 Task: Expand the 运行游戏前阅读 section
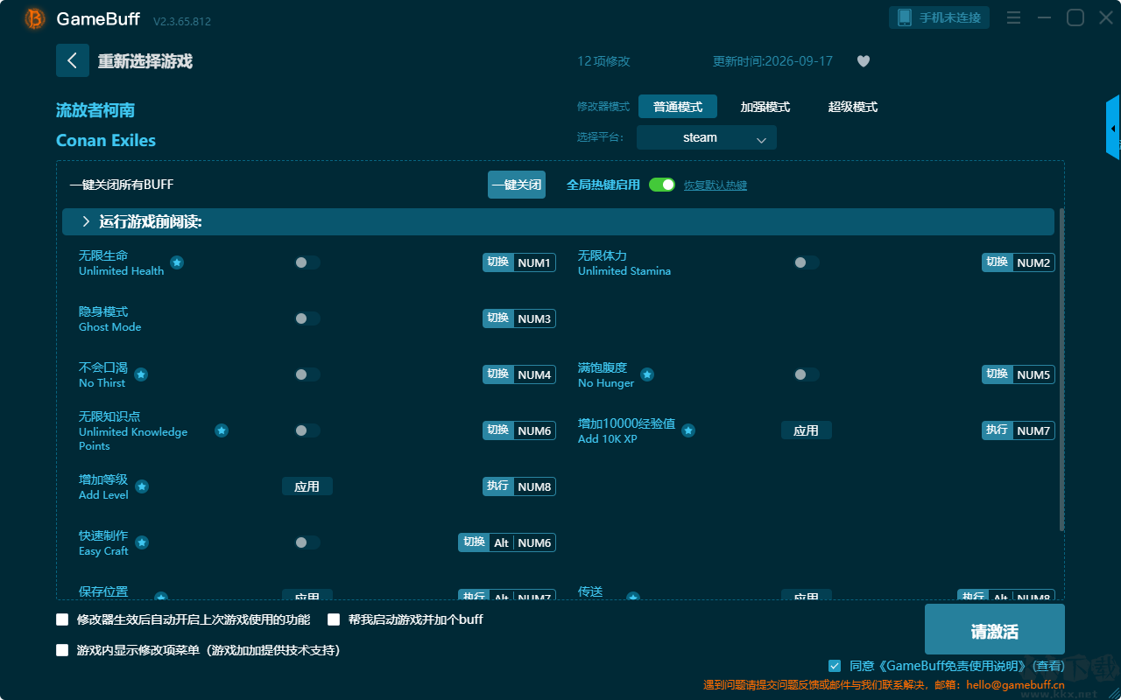pyautogui.click(x=558, y=222)
